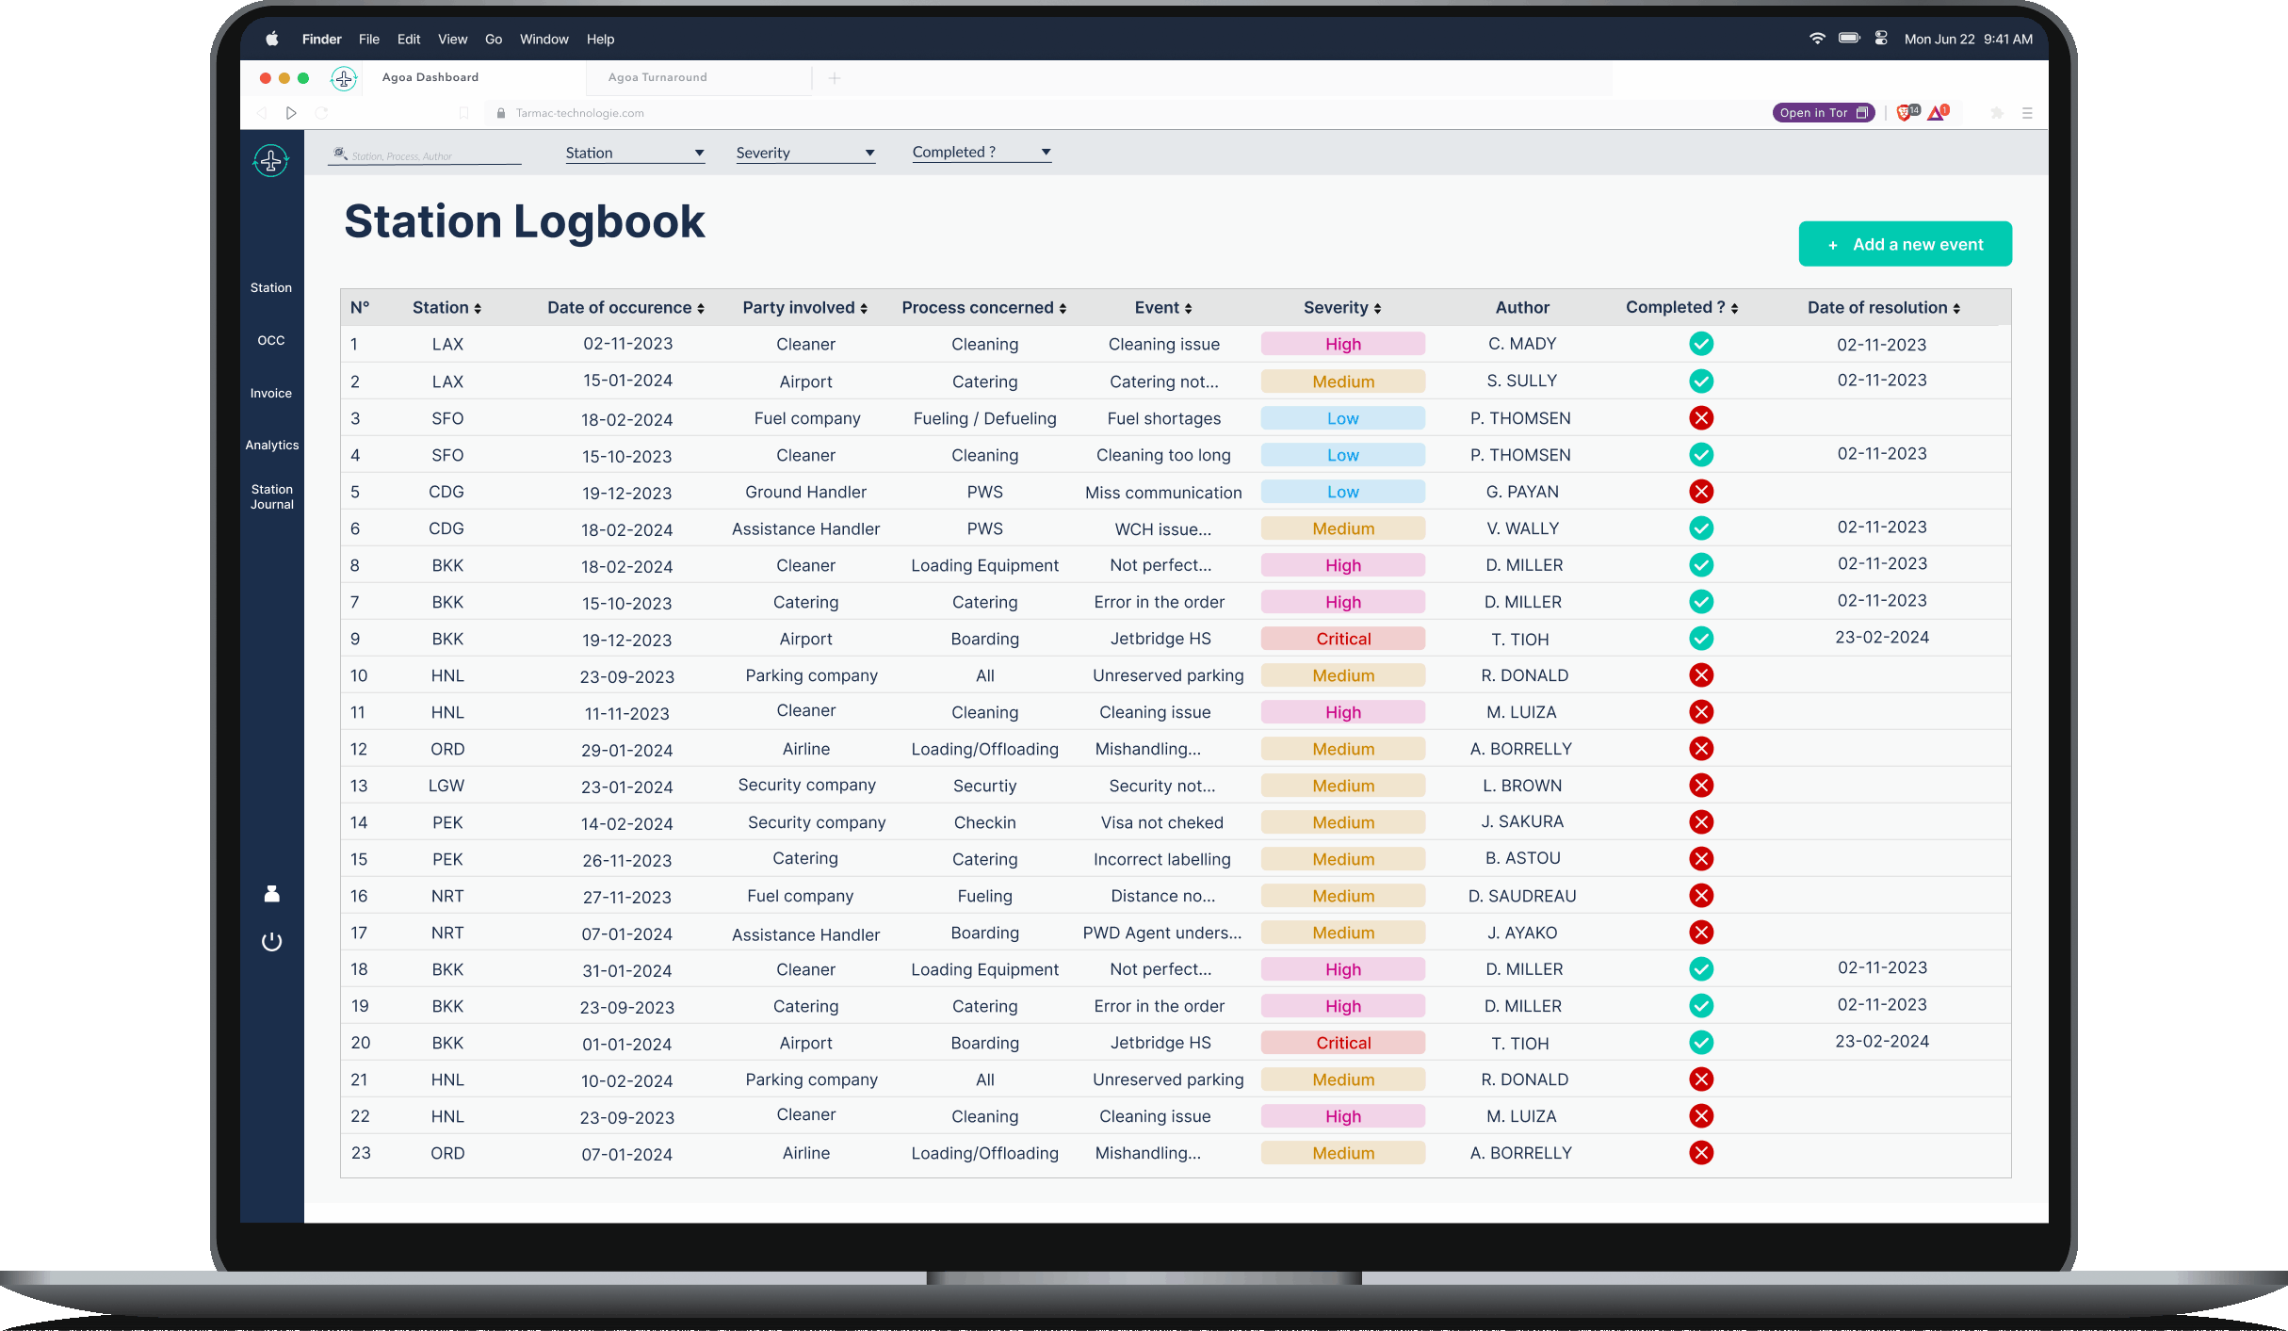Switch to the Agoa Turnaround tab
Viewport: 2288px width, 1331px height.
point(657,77)
